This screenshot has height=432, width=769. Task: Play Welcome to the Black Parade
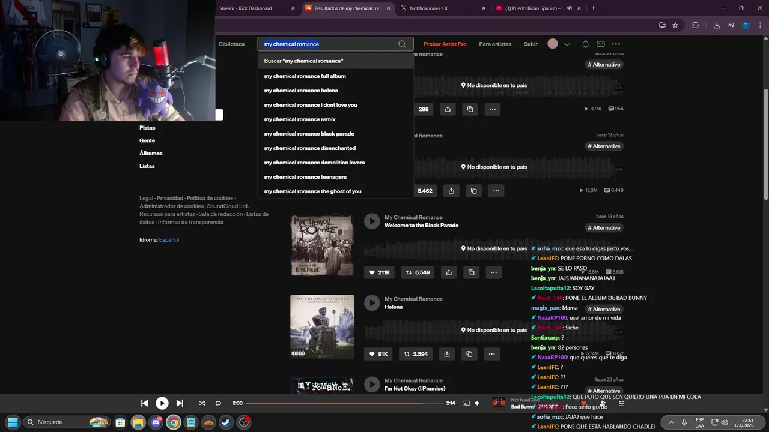click(x=372, y=221)
